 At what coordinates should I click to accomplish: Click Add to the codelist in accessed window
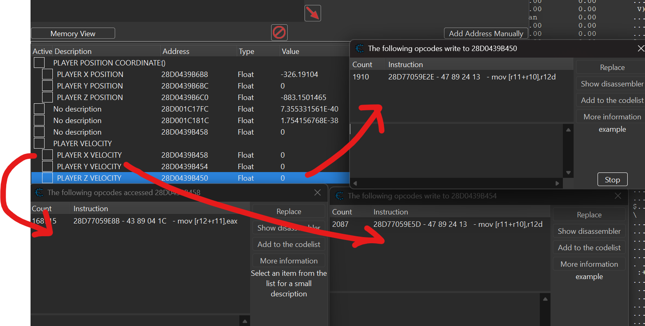(x=289, y=244)
